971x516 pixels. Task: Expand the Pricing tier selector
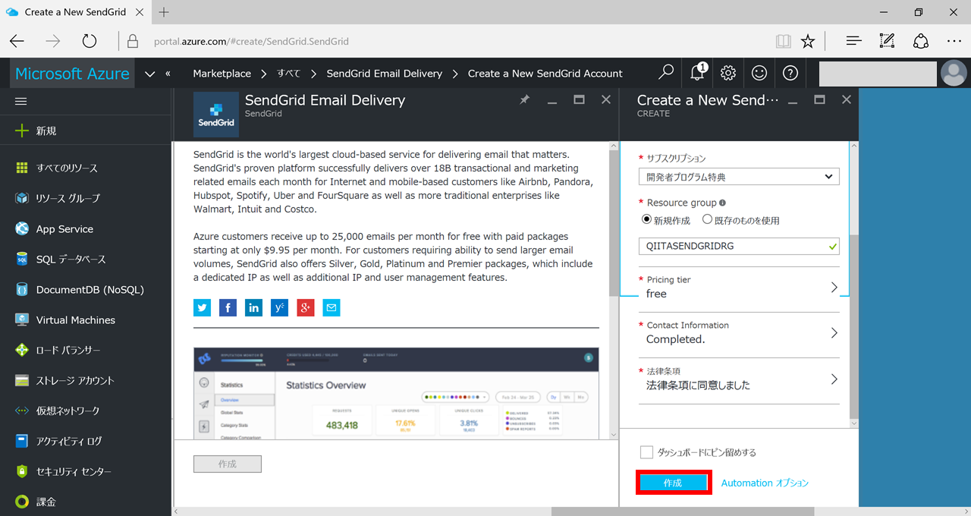[x=739, y=288]
